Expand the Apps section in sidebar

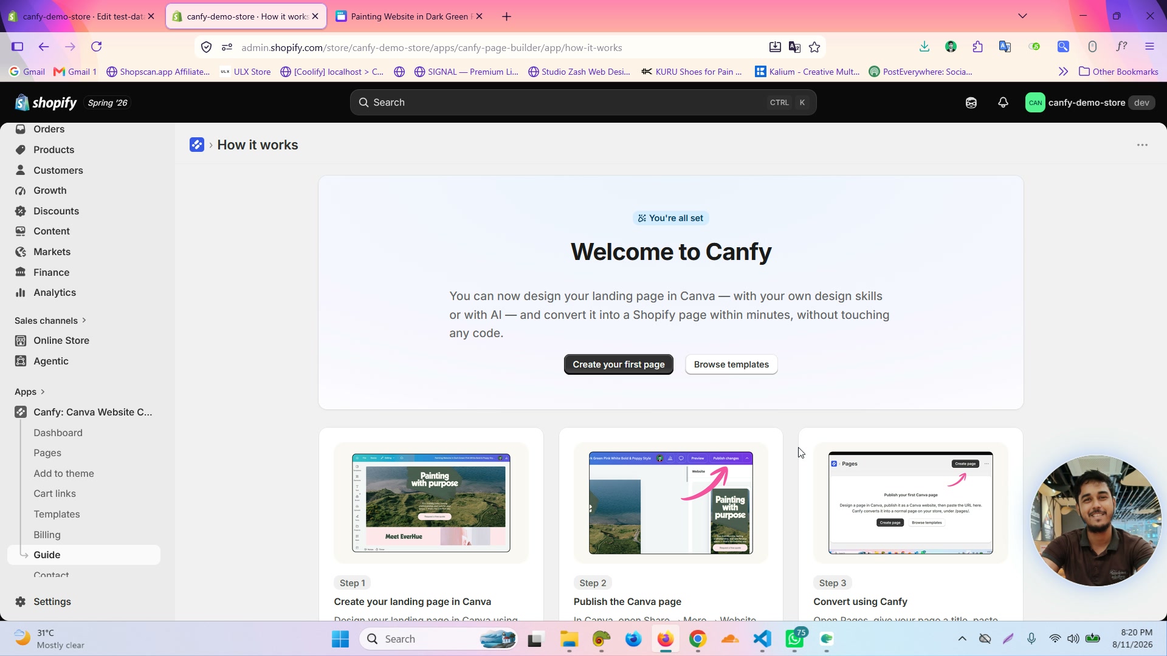(x=30, y=392)
